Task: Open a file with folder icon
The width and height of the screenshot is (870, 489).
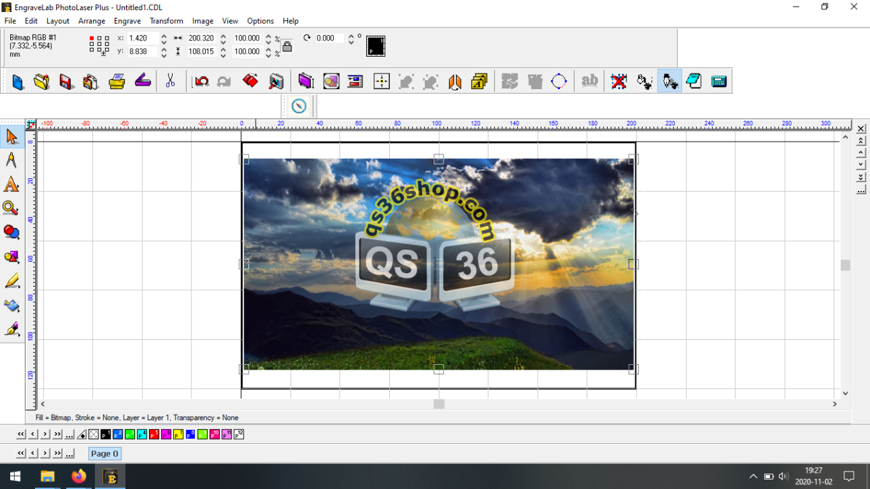Action: coord(42,82)
